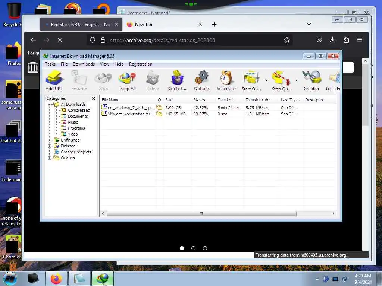The width and height of the screenshot is (382, 286).
Task: Open Start Queue dropdown arrow
Action: point(266,80)
